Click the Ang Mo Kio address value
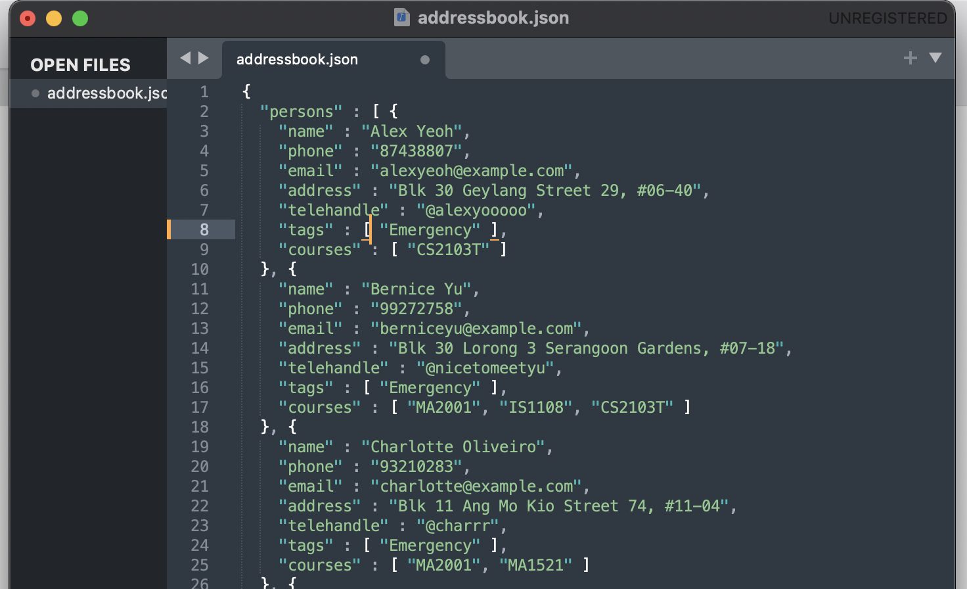Screen dimensions: 967x589 [x=559, y=506]
